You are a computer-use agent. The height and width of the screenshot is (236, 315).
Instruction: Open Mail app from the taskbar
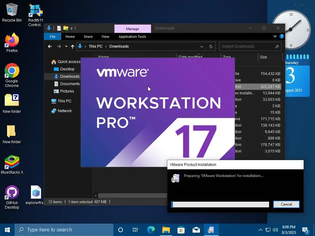tap(196, 230)
